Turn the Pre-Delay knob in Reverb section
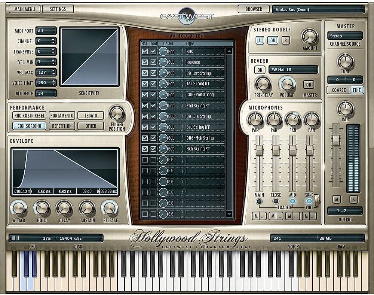Image resolution: width=374 pixels, height=295 pixels. 263,84
